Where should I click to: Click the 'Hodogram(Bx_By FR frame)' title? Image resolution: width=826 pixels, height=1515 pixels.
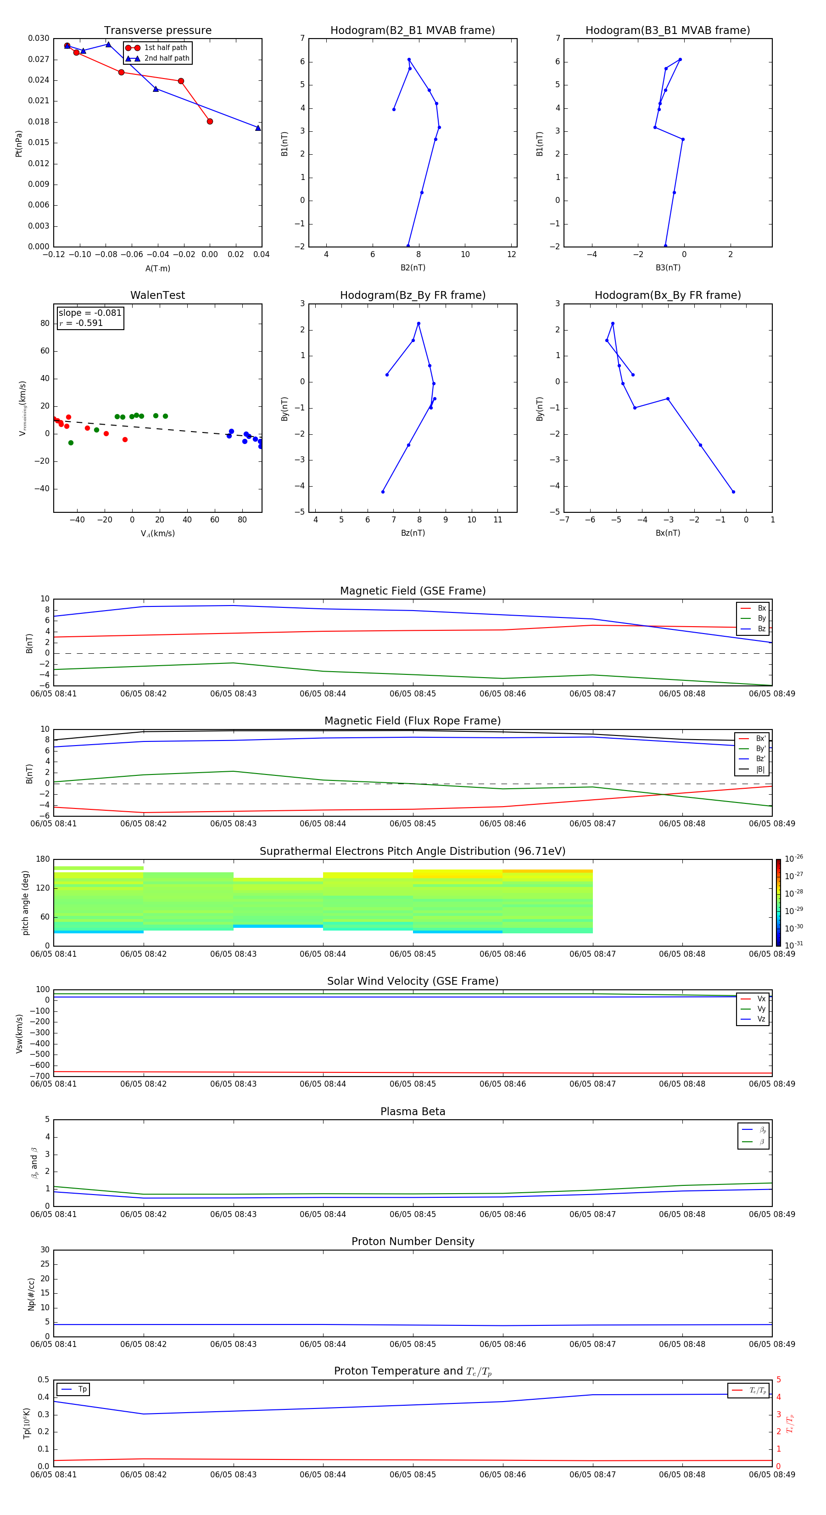pyautogui.click(x=668, y=295)
